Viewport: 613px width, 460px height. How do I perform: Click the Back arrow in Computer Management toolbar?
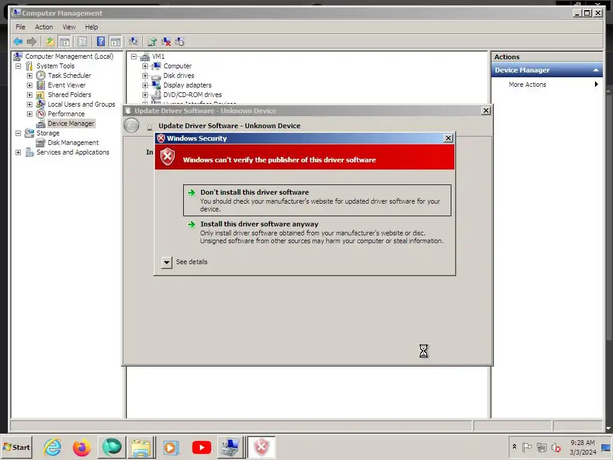coord(18,41)
